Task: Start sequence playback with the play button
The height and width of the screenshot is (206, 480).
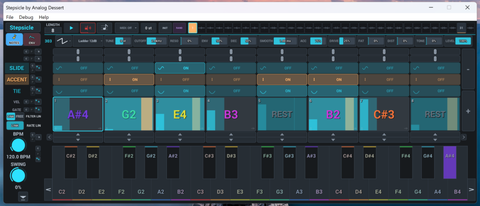Action: (71, 28)
